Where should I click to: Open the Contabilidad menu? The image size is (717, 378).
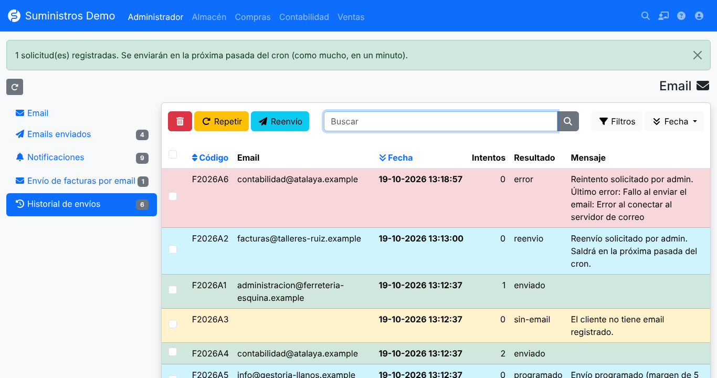pos(304,17)
